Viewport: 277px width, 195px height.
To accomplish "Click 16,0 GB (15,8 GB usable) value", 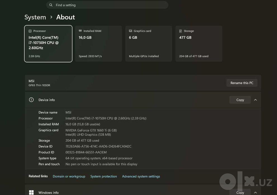I will pos(83,124).
